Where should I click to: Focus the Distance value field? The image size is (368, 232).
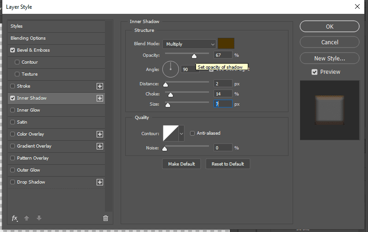coord(223,83)
